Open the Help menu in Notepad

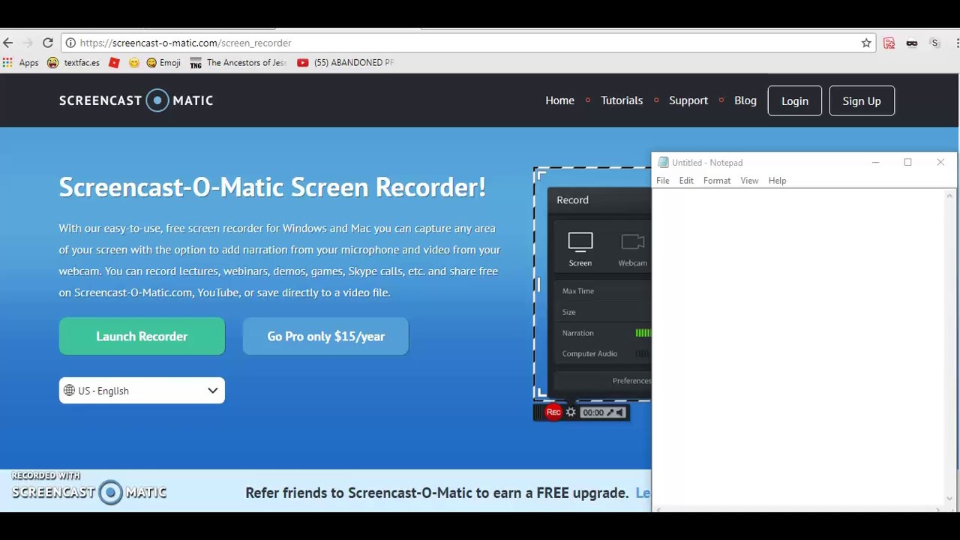point(777,181)
